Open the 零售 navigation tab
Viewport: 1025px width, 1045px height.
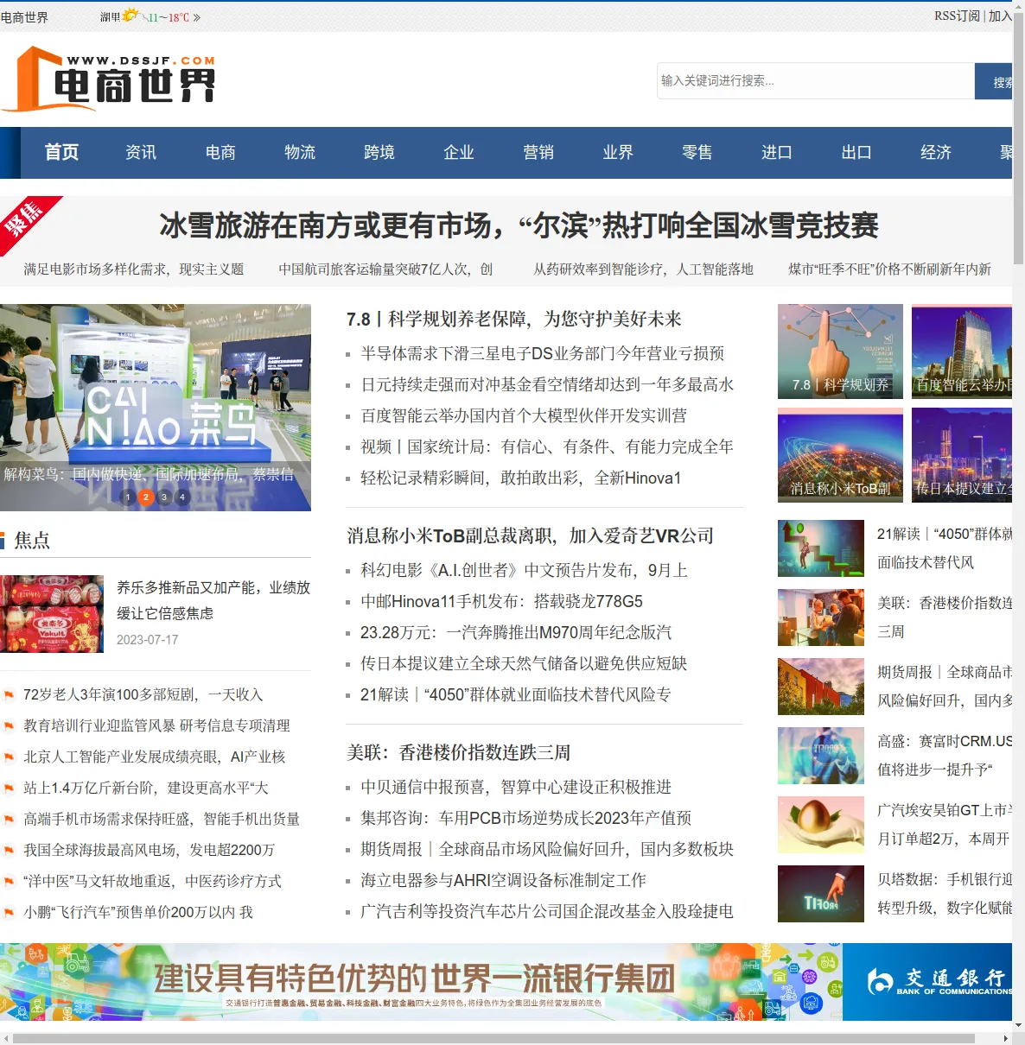point(697,152)
